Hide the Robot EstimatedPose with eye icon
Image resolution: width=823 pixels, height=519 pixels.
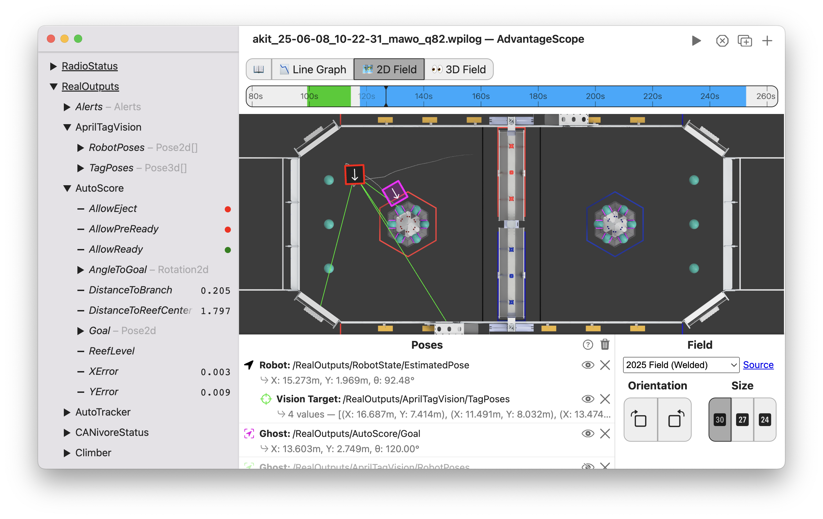click(x=588, y=365)
